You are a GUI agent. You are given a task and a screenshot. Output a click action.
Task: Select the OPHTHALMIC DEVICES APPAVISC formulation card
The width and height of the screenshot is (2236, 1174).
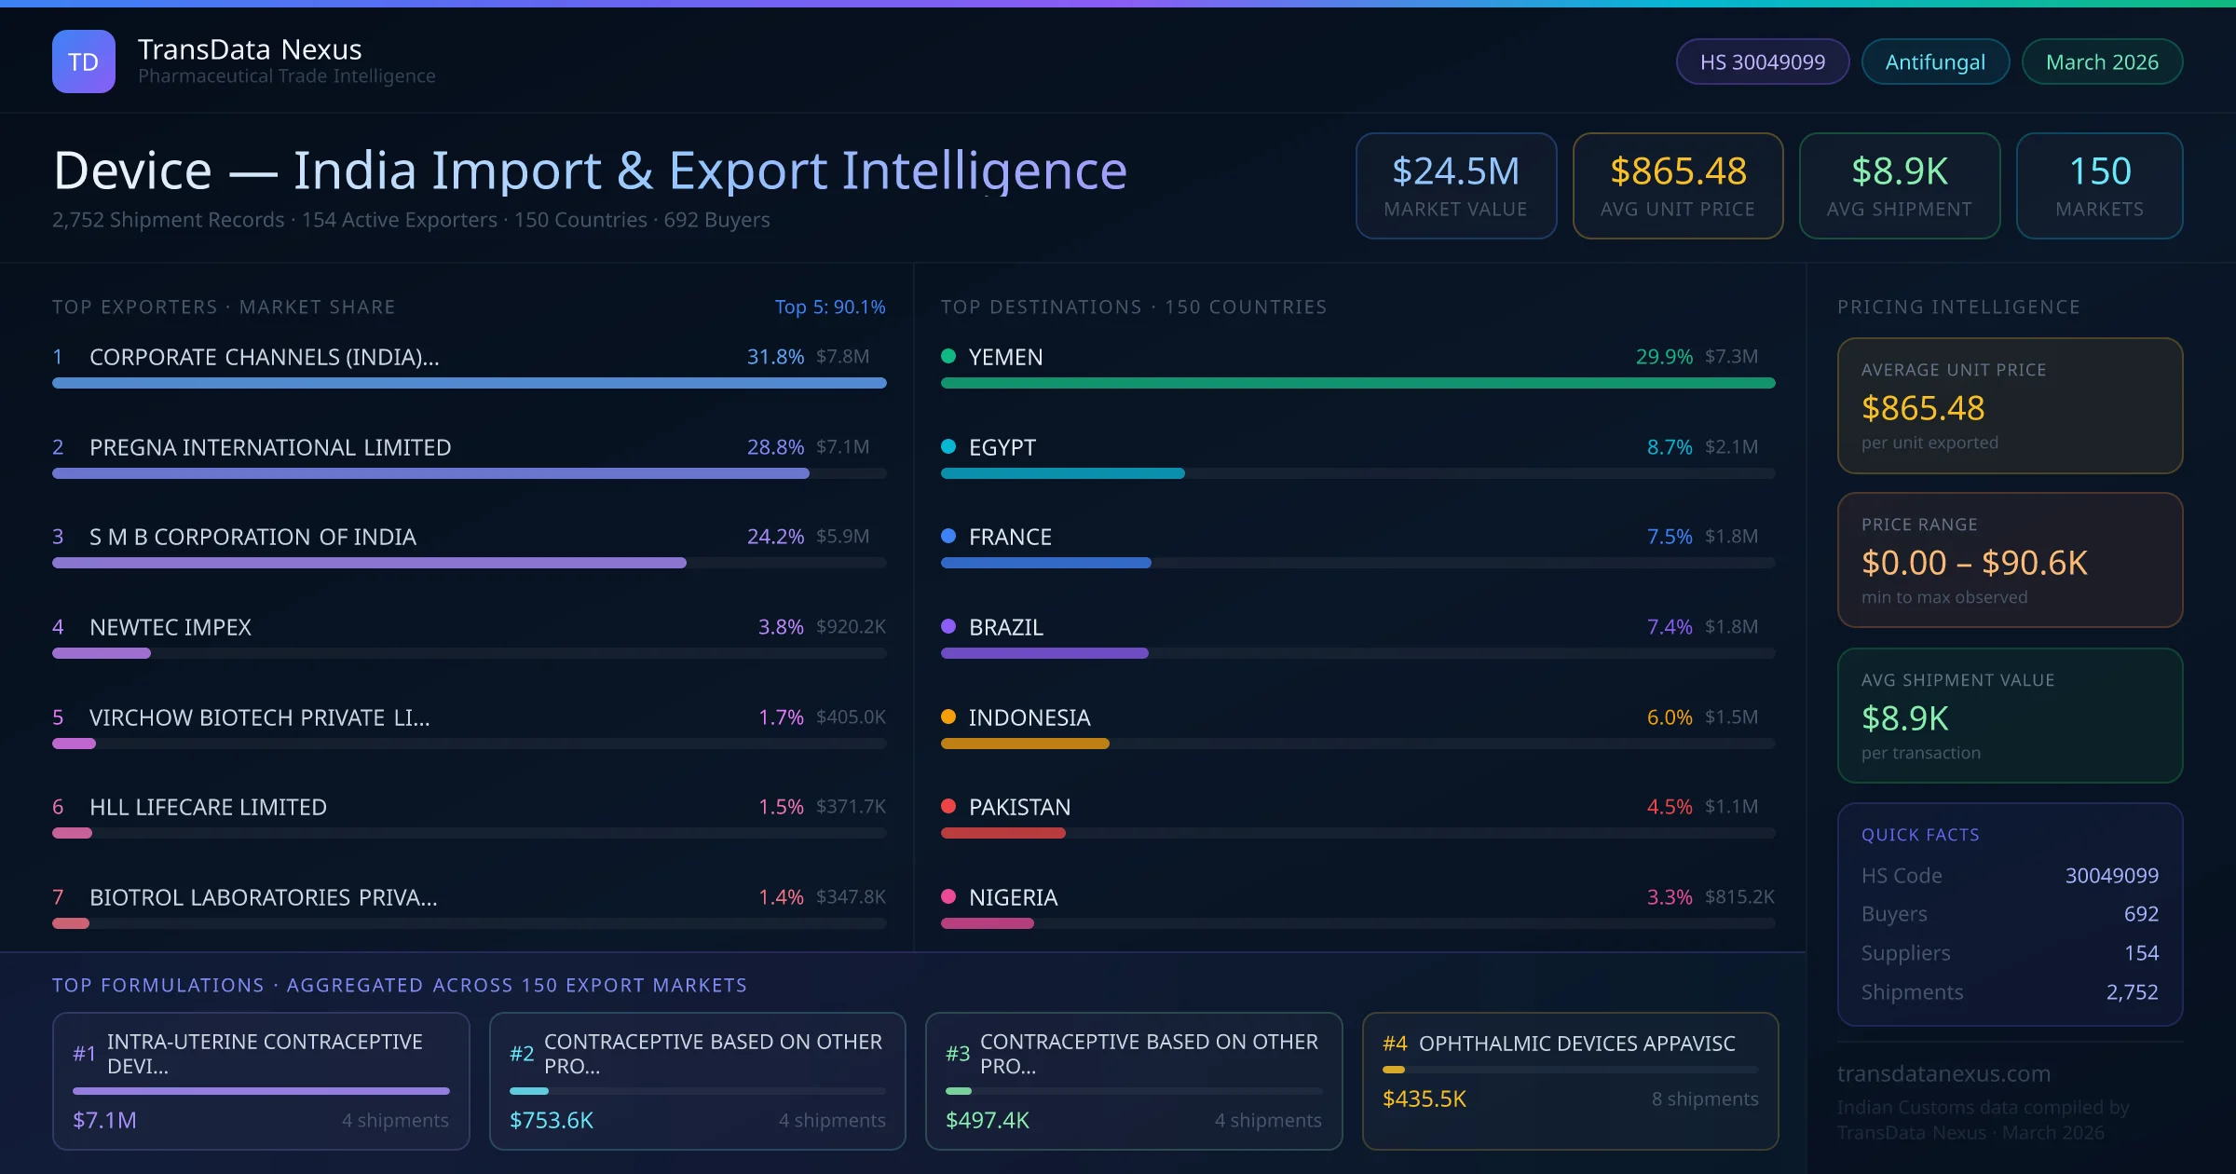point(1571,1081)
